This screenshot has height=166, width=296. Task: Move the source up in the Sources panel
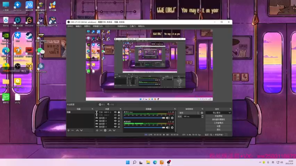(110, 130)
